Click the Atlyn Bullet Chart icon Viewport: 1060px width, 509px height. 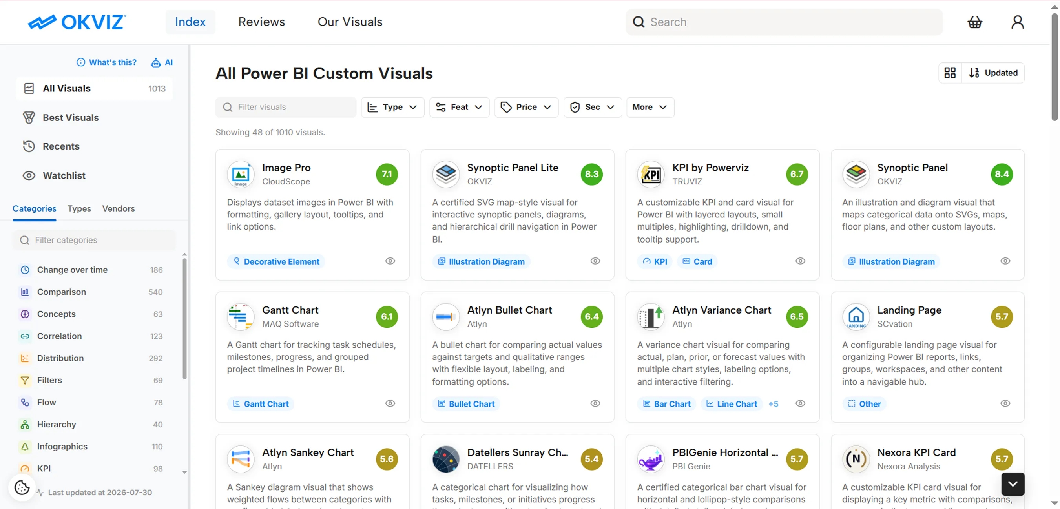click(446, 317)
